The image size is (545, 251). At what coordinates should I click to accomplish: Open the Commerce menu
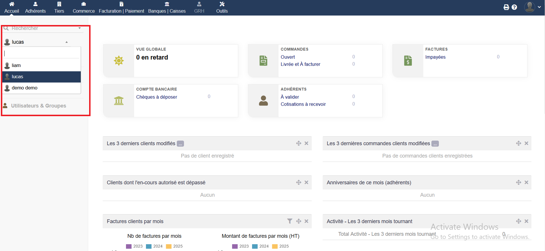(84, 7)
